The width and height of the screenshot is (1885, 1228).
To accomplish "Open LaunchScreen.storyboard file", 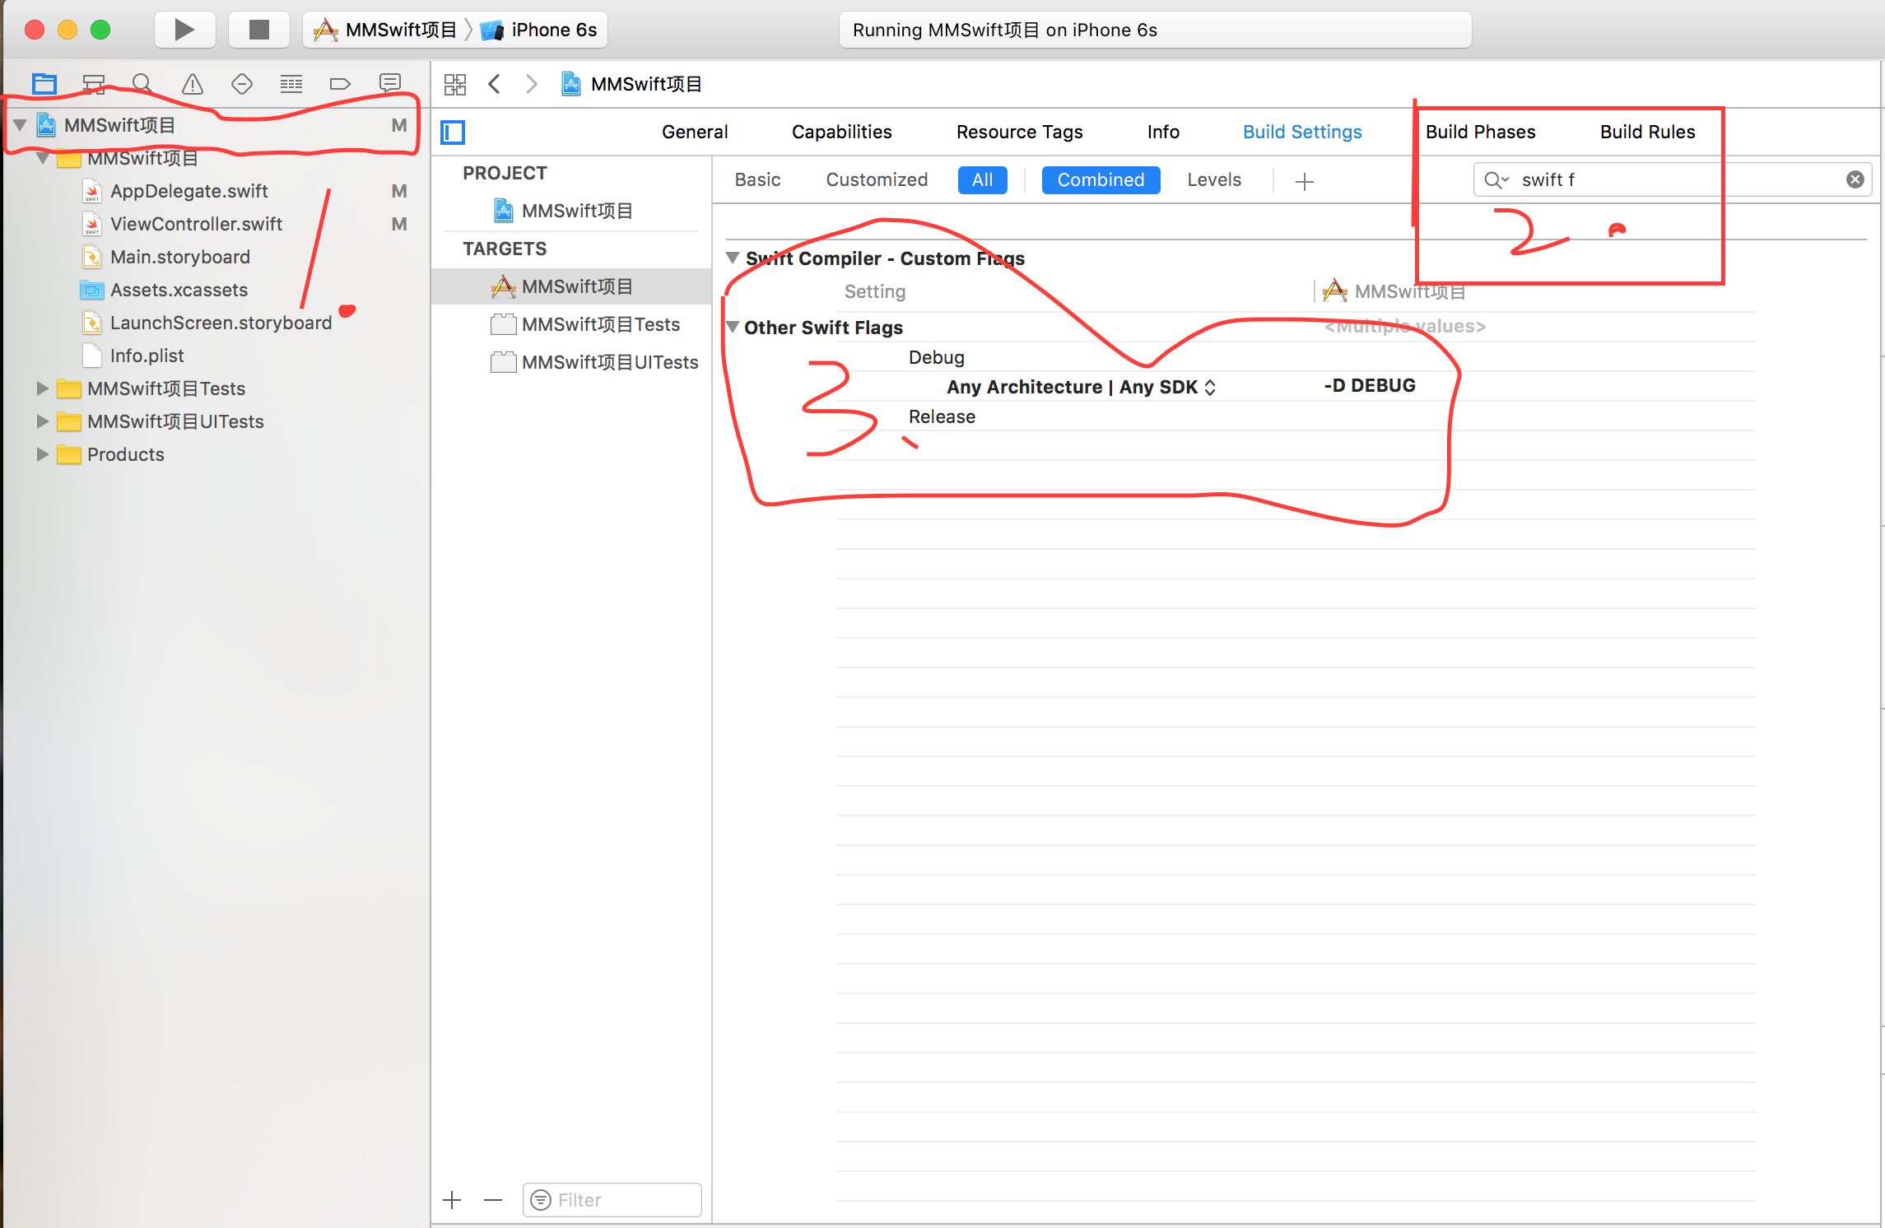I will [x=221, y=323].
